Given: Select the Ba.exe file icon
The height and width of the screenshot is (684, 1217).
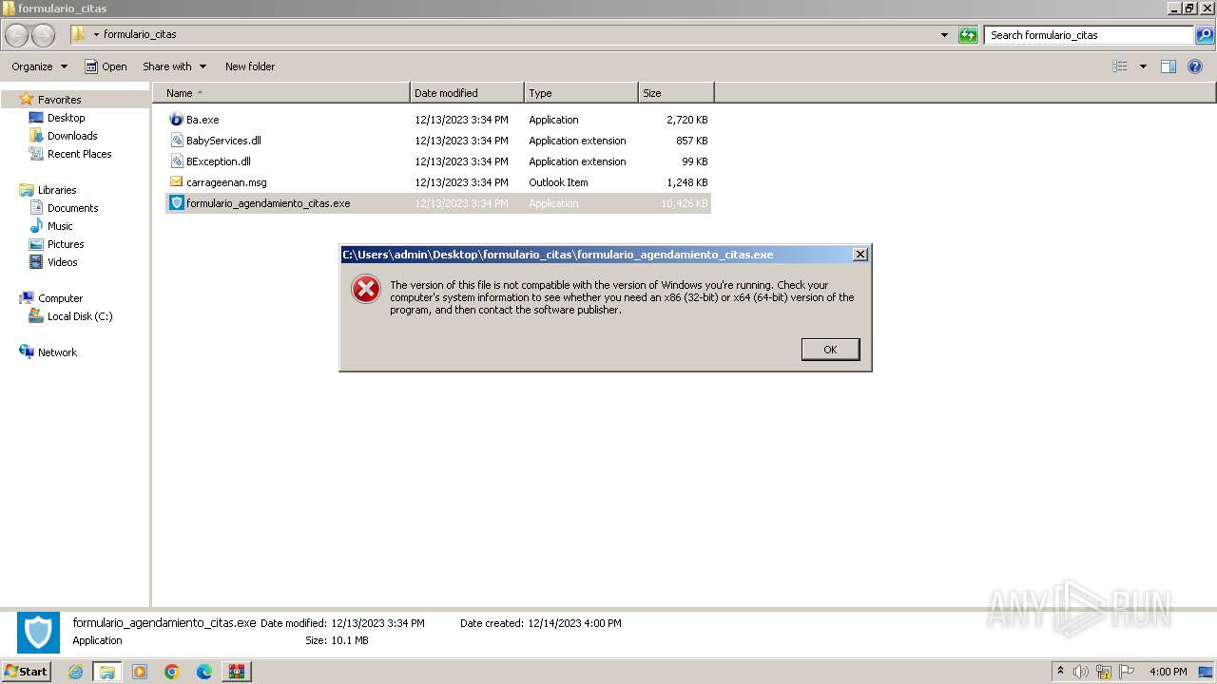Looking at the screenshot, I should pyautogui.click(x=176, y=120).
